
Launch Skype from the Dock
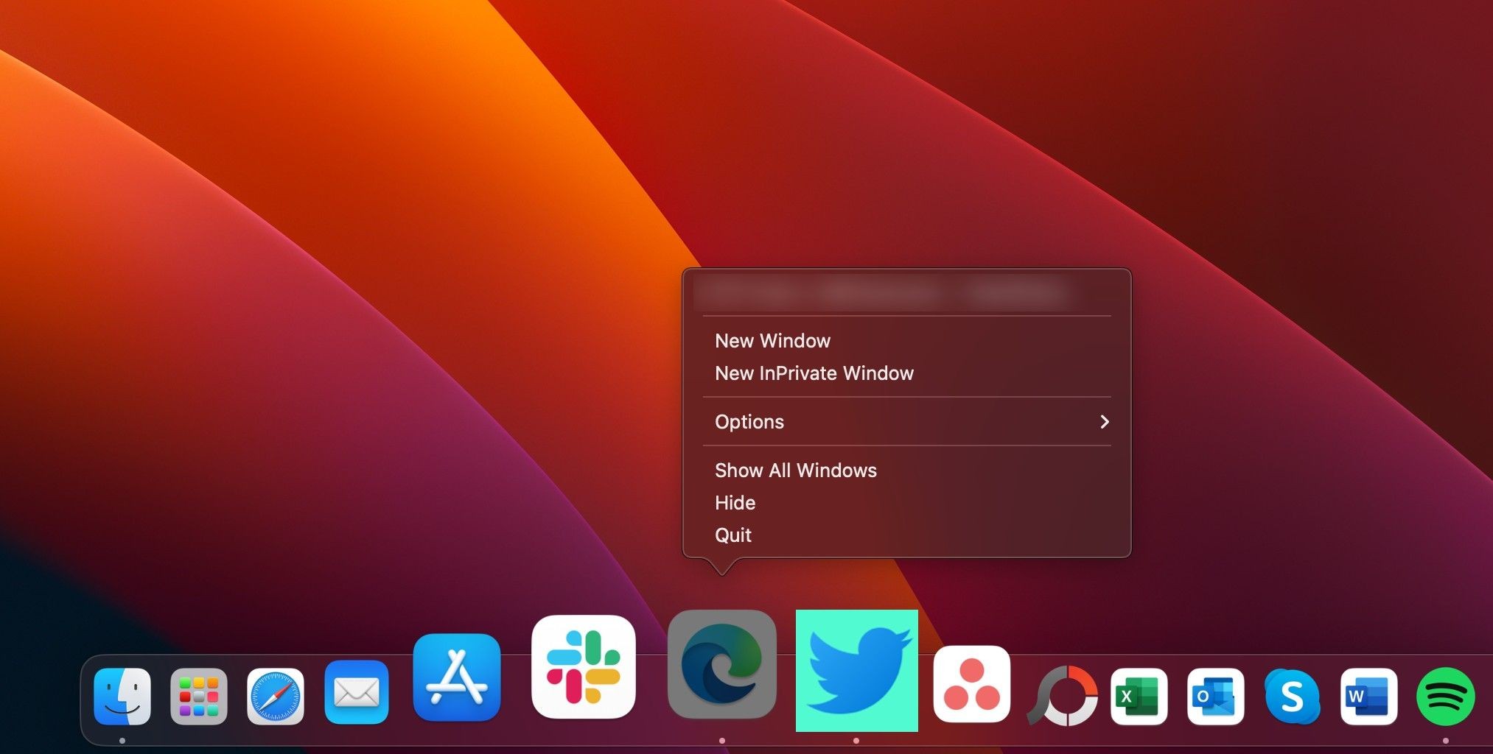(1293, 697)
